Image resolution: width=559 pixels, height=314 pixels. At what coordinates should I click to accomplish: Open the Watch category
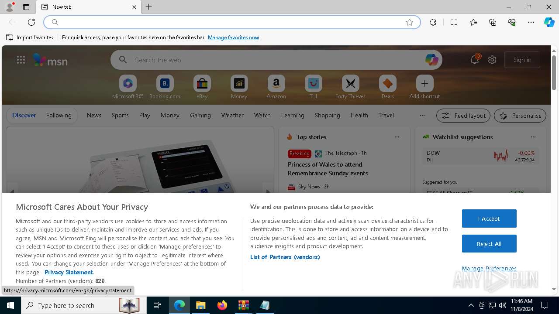[262, 115]
